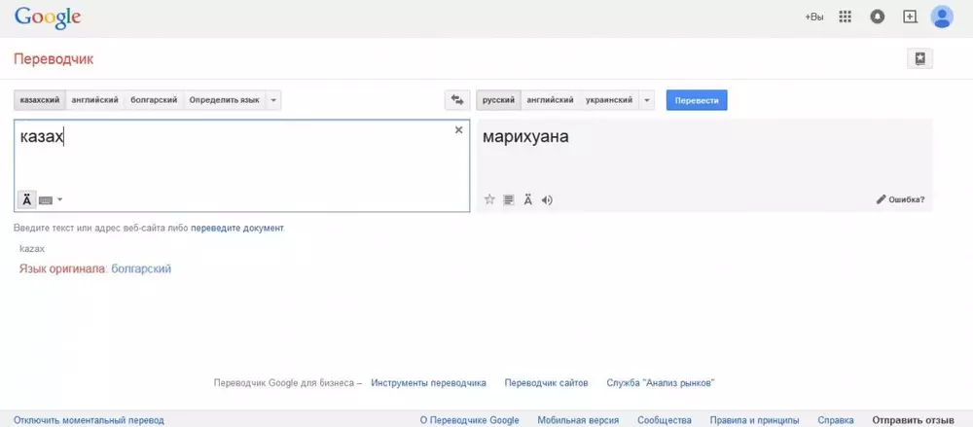Expand the source language dropdown arrow
973x427 pixels.
[273, 100]
